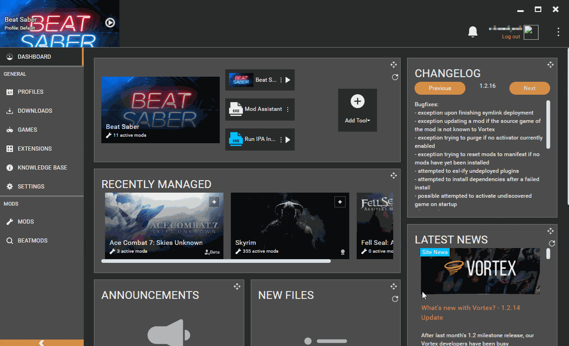The height and width of the screenshot is (346, 569).
Task: Manage Ace Combat 7 via plus icon
Action: tap(214, 202)
